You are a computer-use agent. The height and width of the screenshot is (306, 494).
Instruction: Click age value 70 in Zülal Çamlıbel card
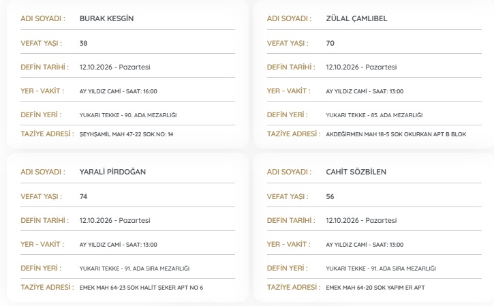point(330,43)
